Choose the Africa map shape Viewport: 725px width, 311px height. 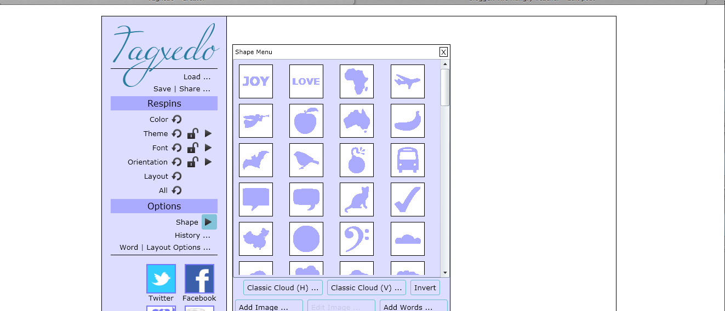click(357, 81)
